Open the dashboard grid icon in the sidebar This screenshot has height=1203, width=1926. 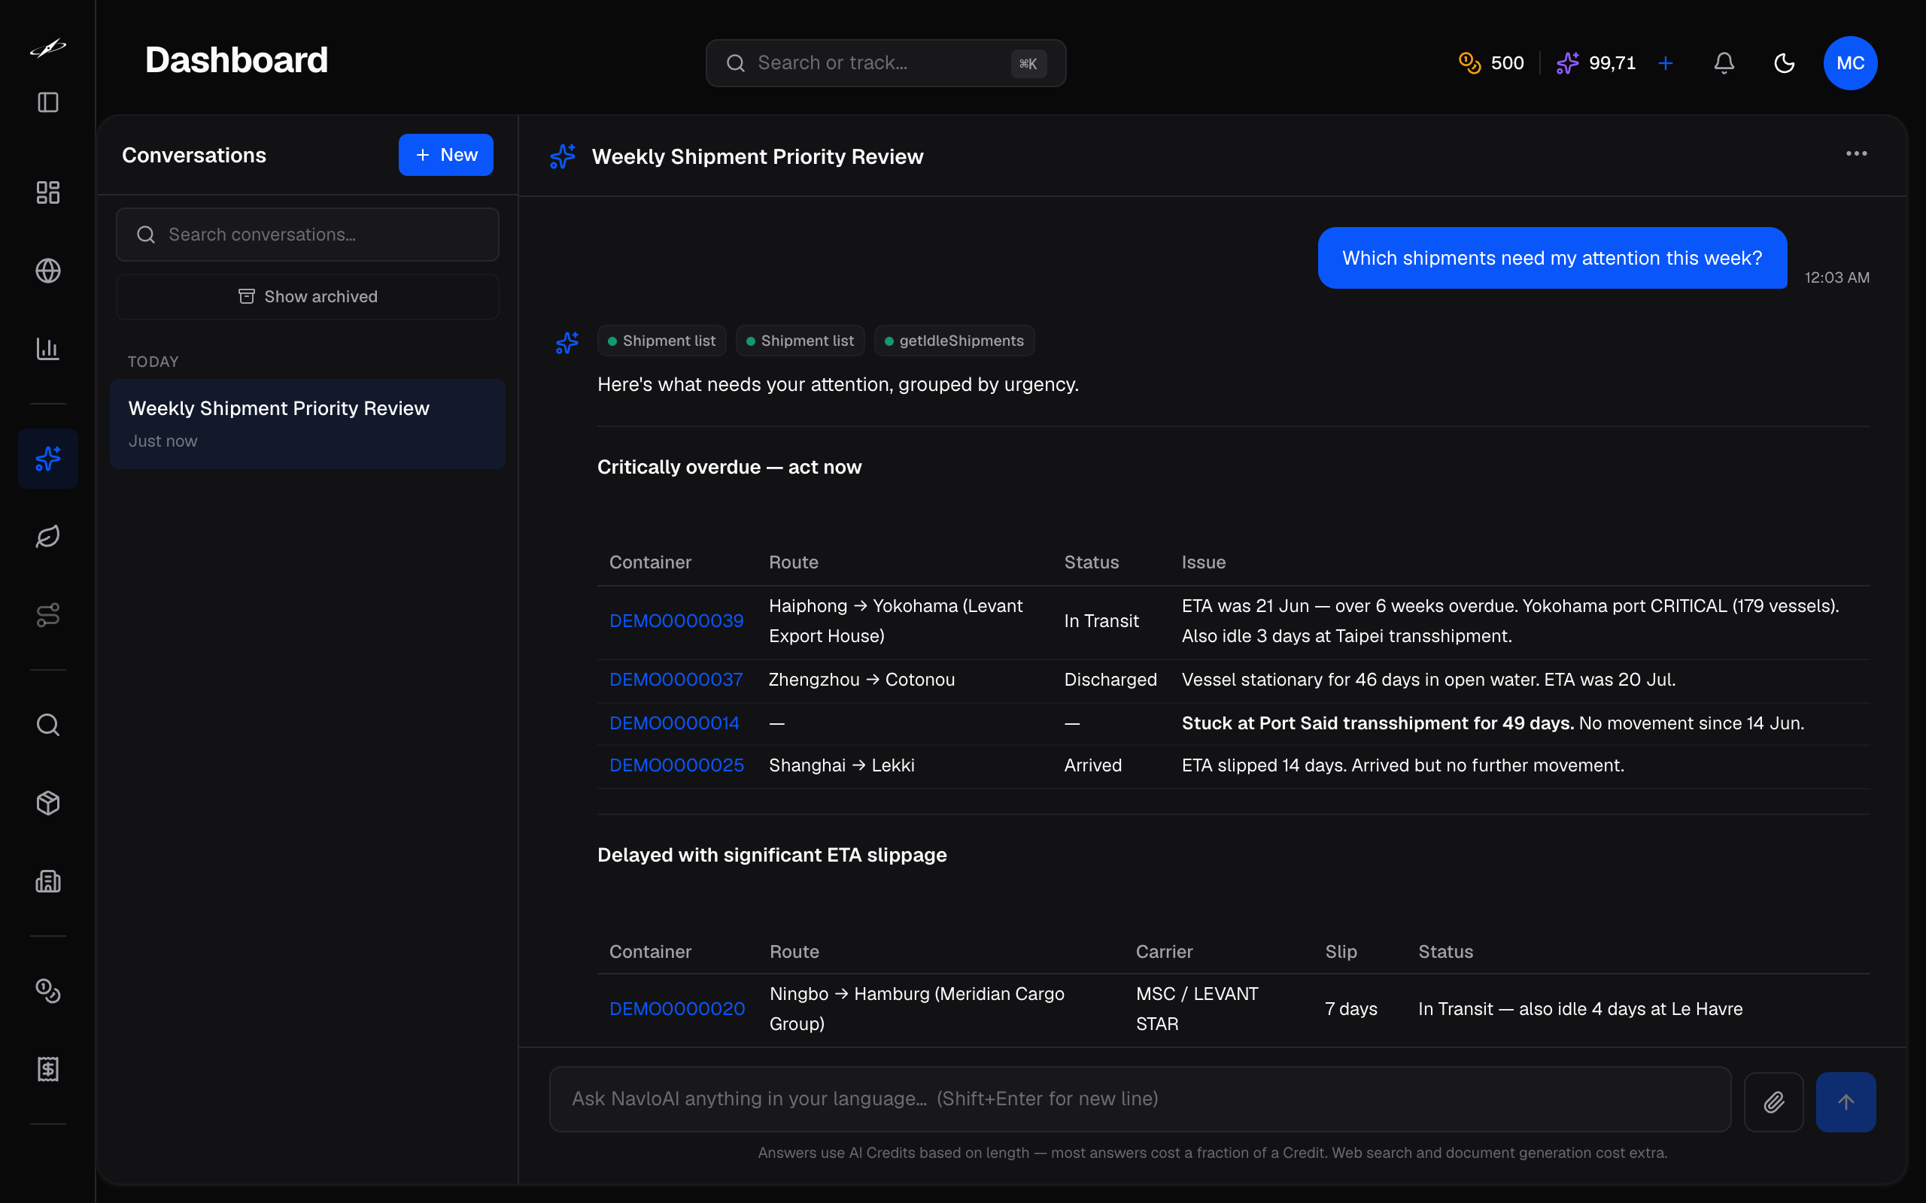click(x=47, y=192)
